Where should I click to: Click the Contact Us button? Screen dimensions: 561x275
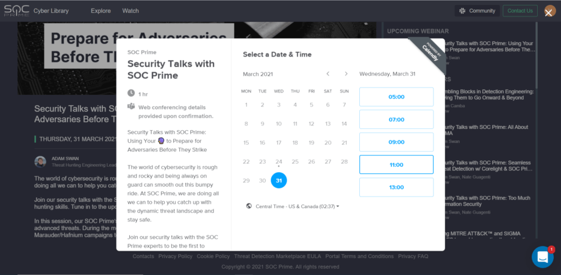tap(520, 11)
